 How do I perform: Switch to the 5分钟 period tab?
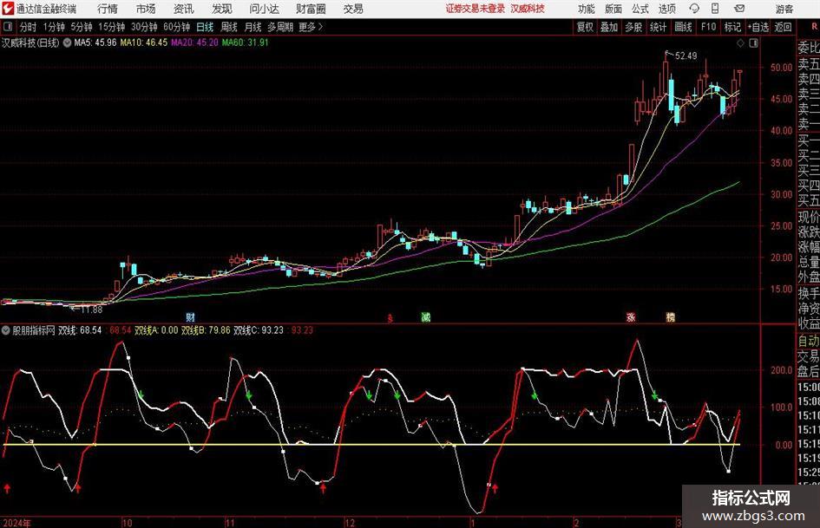point(82,27)
